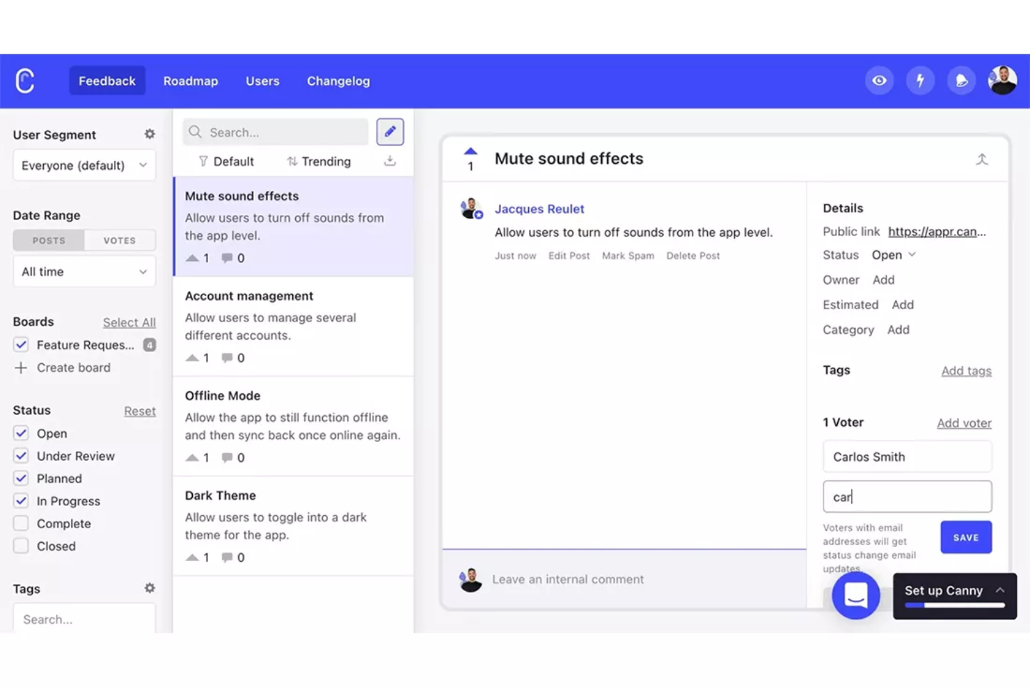The image size is (1030, 687).
Task: Enable the Closed status filter
Action: pos(20,546)
